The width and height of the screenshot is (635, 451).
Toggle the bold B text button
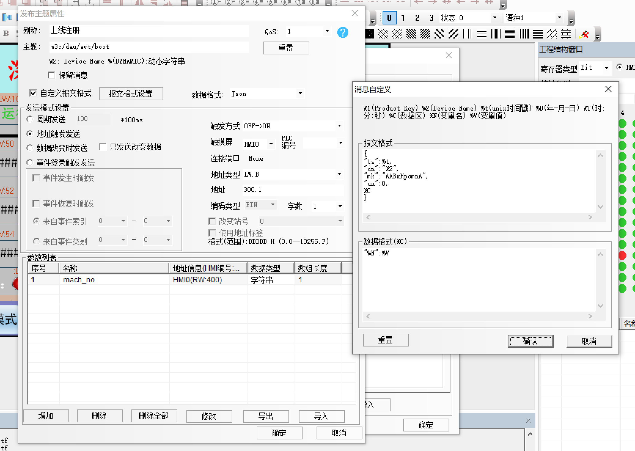pos(6,33)
